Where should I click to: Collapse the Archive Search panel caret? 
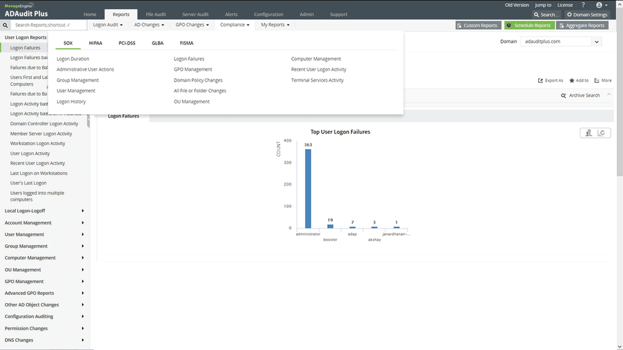tap(609, 95)
